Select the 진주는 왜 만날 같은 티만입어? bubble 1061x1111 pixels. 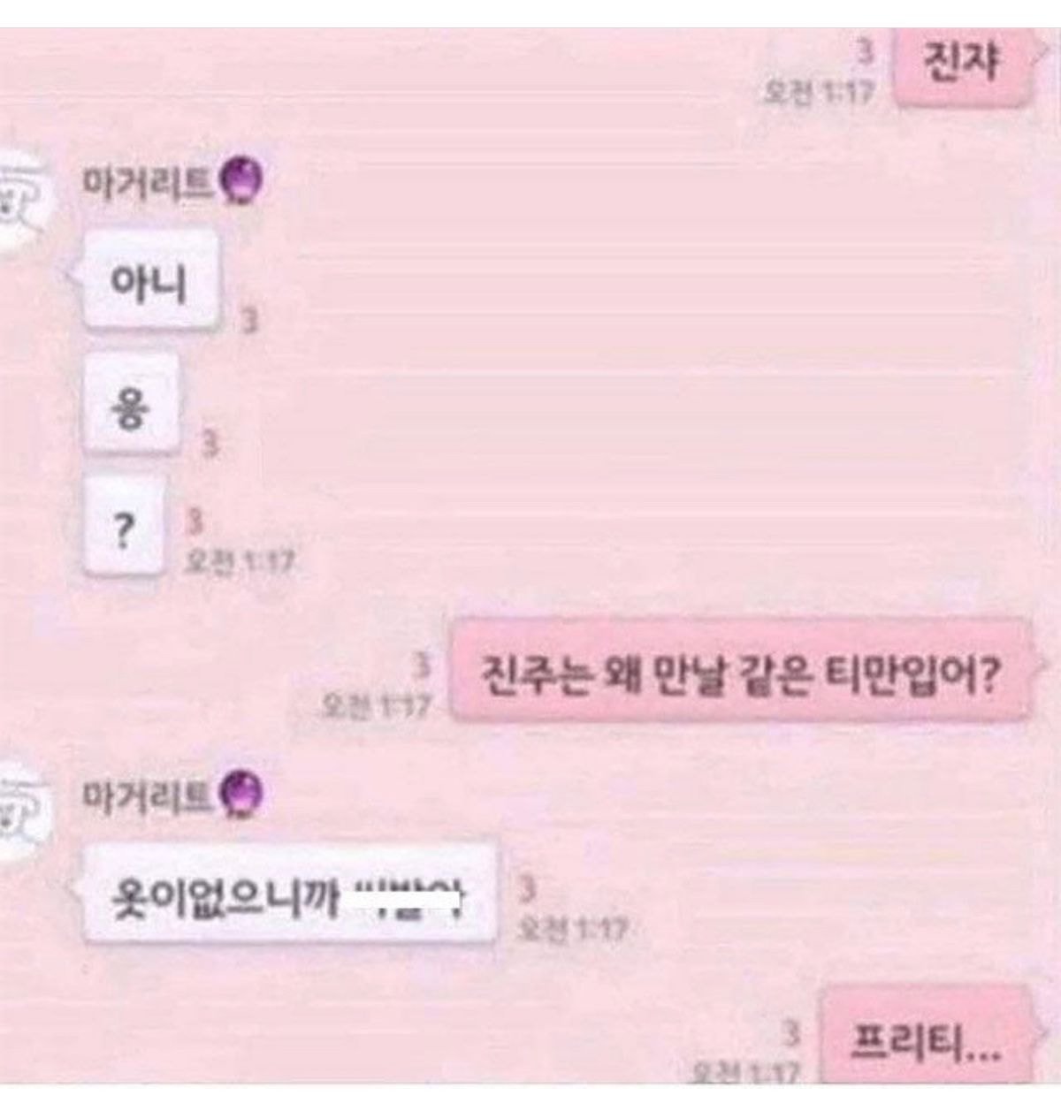click(740, 671)
